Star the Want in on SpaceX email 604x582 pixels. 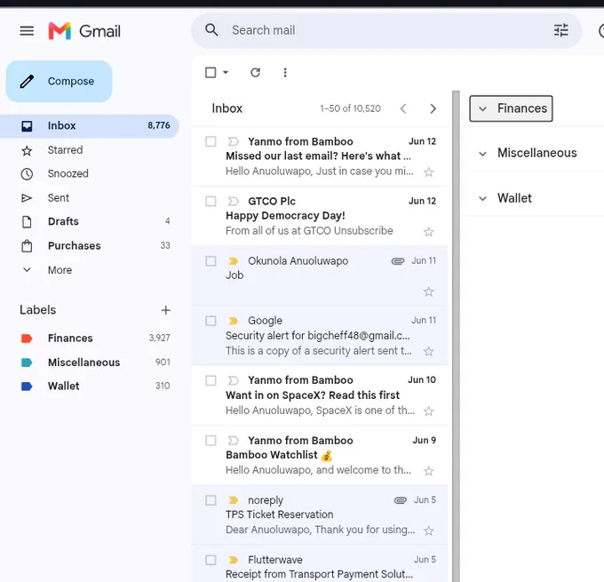click(429, 411)
